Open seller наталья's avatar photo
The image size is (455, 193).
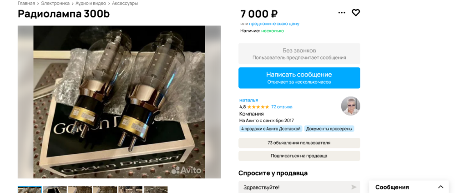tap(350, 106)
